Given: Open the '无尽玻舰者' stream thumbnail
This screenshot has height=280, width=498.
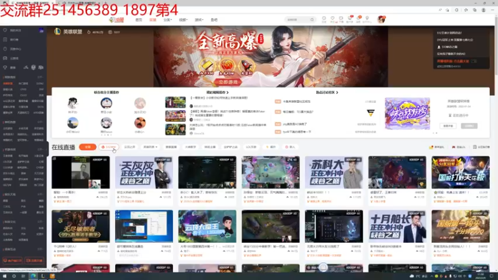Looking at the screenshot, I should coord(81,226).
